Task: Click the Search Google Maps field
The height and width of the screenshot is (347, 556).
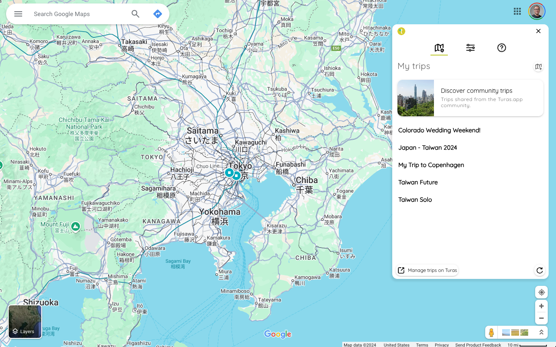Action: coord(78,14)
